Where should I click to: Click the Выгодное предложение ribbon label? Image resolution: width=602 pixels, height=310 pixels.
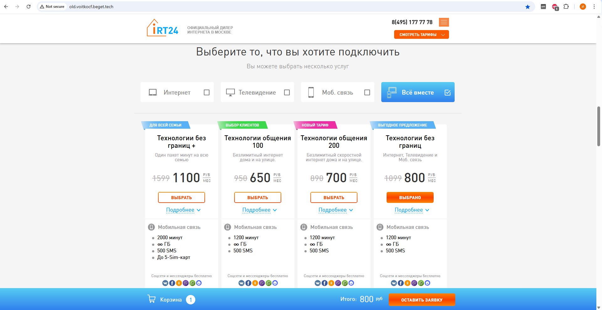[x=402, y=125]
